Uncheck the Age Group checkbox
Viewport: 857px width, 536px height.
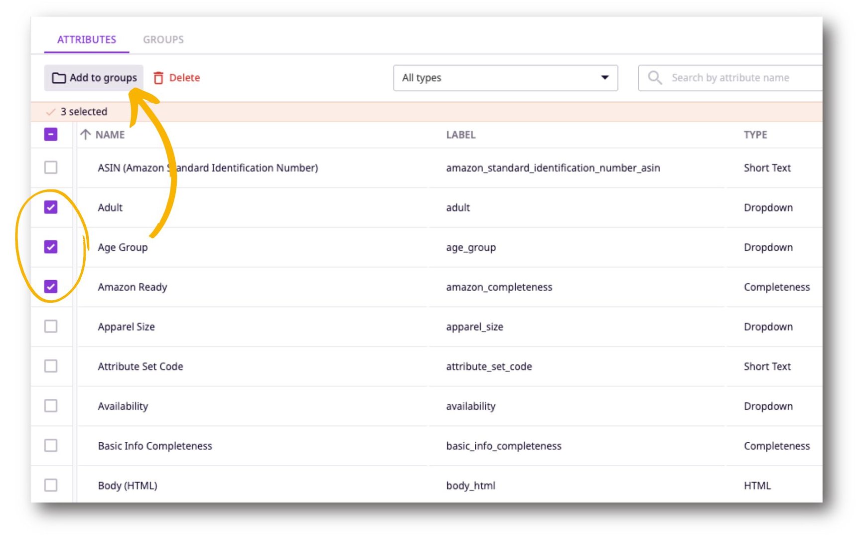(x=51, y=247)
